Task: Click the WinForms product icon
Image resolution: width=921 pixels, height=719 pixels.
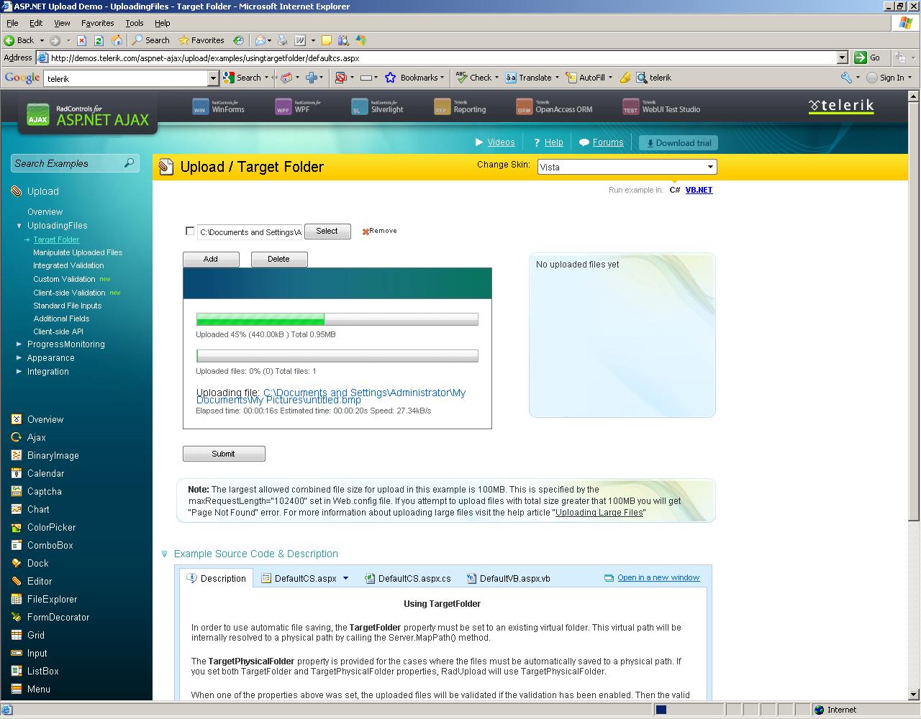Action: (x=200, y=107)
